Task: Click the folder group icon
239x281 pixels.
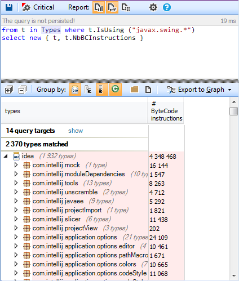Action: coord(134,90)
